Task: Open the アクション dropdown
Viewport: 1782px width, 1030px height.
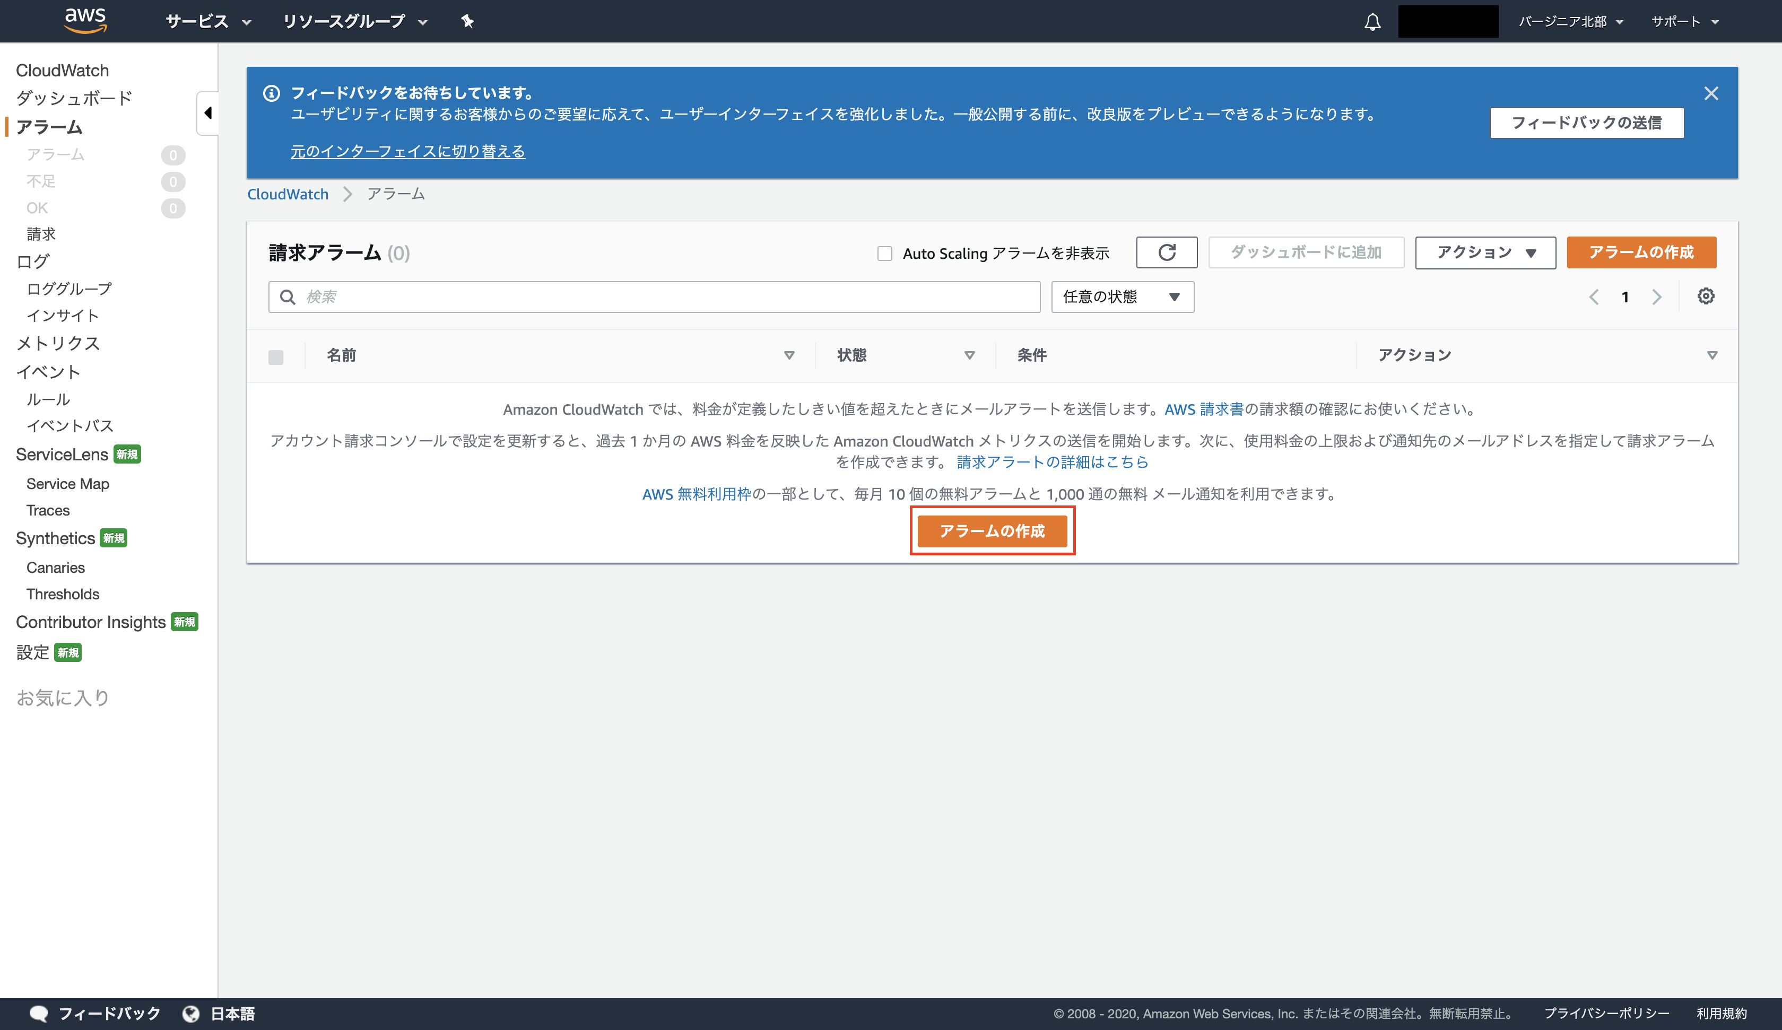Action: click(1484, 252)
